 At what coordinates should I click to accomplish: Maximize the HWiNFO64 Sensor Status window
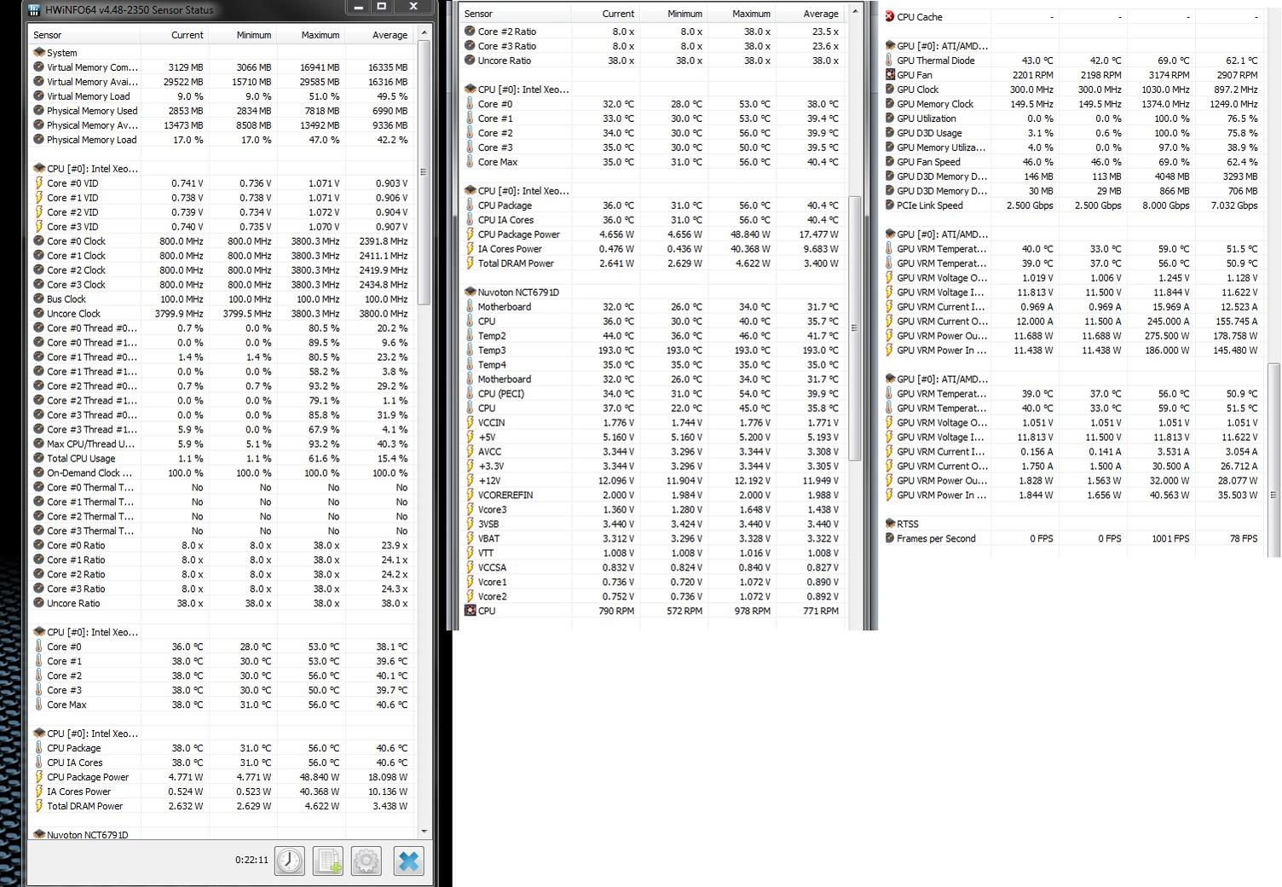click(x=382, y=7)
